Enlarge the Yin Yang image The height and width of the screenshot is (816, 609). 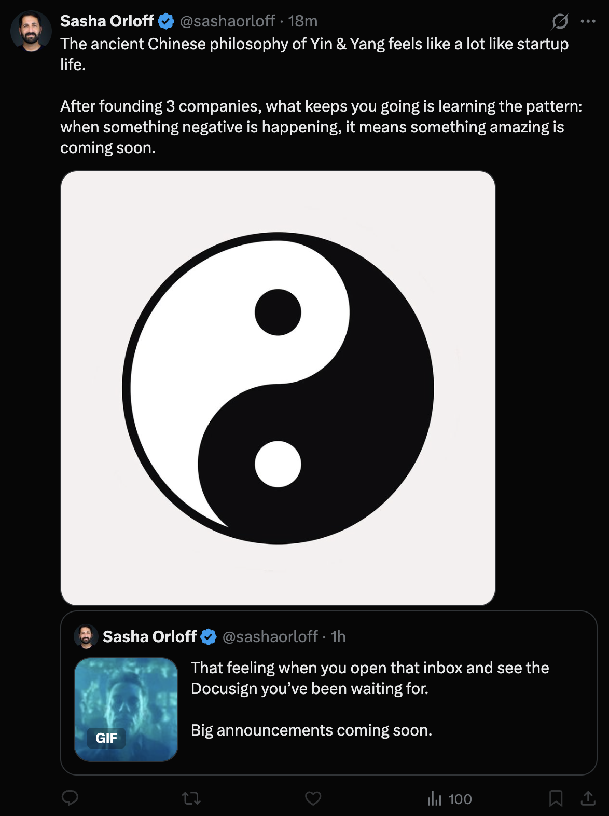click(x=278, y=388)
